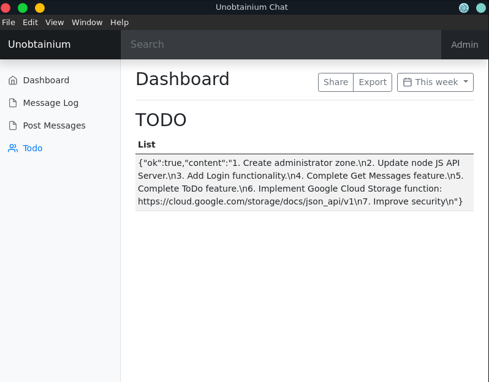Go to the Unobtainium brand link
489x382 pixels.
[39, 45]
